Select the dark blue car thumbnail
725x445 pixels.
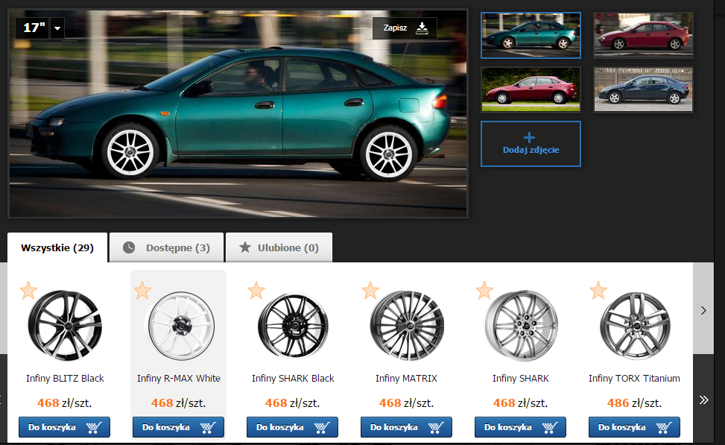pyautogui.click(x=643, y=89)
